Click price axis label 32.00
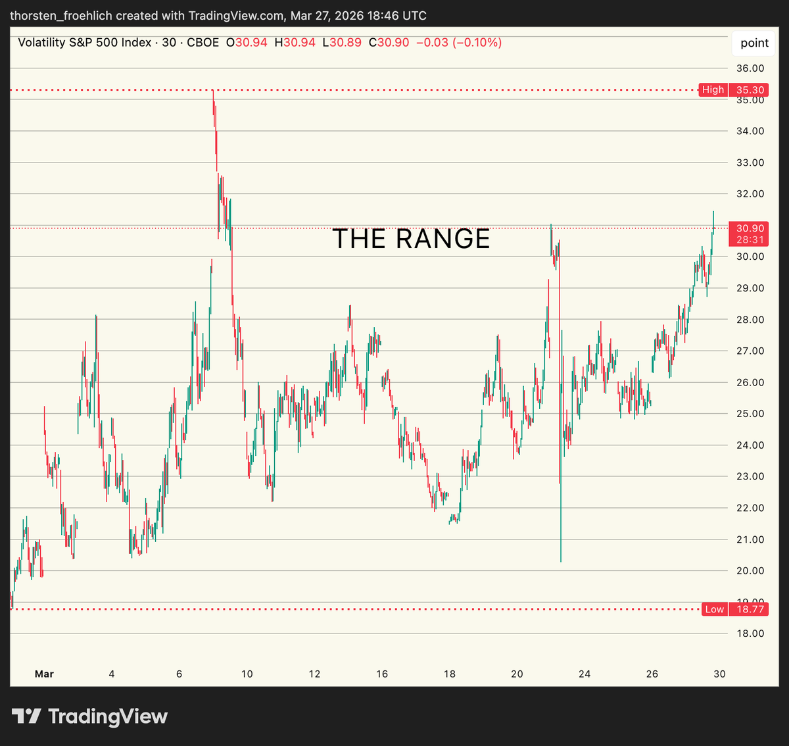The width and height of the screenshot is (789, 746). click(x=750, y=194)
